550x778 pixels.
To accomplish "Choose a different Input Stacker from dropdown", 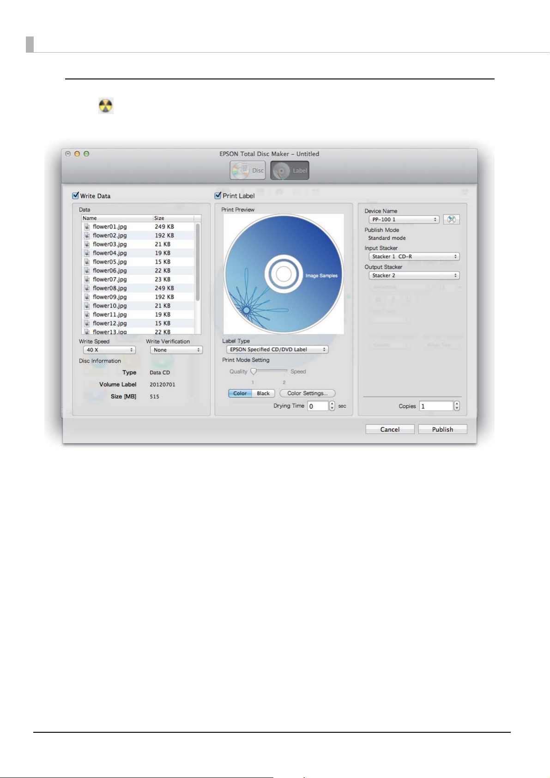I will pos(414,257).
